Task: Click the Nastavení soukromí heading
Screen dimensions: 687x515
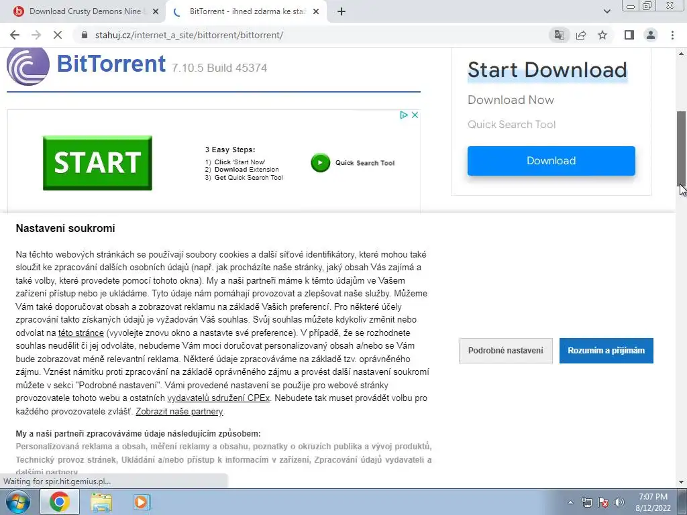Action: tap(65, 228)
